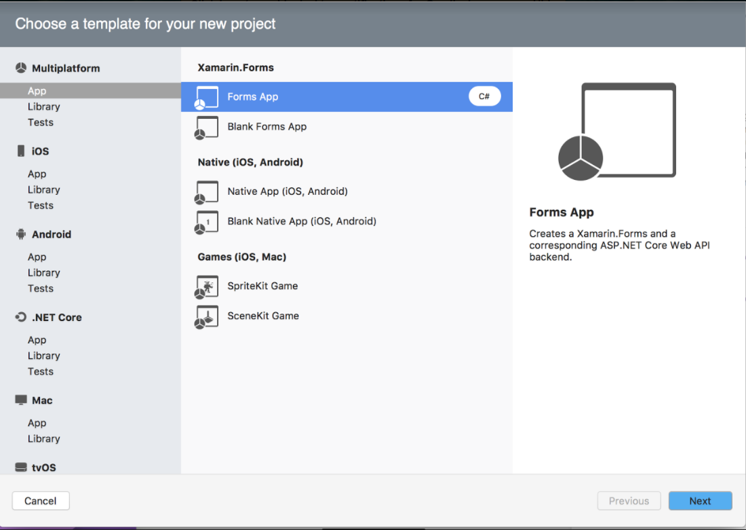Screen dimensions: 746x530
Task: Choose the Blank Forms App template
Action: pos(347,127)
